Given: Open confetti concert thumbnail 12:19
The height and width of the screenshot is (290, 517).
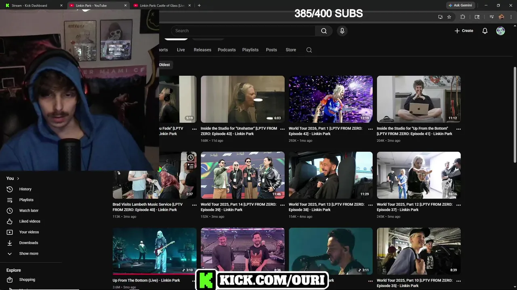Looking at the screenshot, I should 331,99.
